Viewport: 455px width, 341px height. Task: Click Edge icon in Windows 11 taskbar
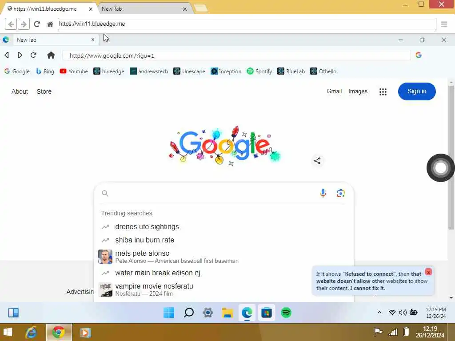click(247, 313)
